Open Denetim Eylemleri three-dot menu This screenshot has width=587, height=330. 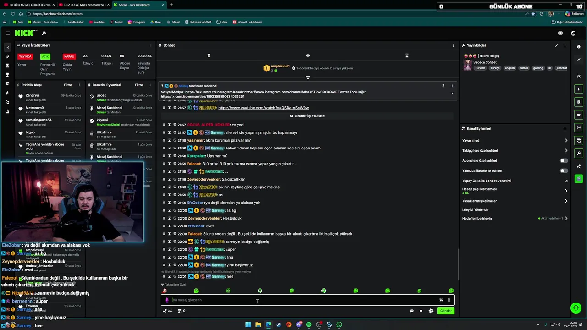(150, 85)
